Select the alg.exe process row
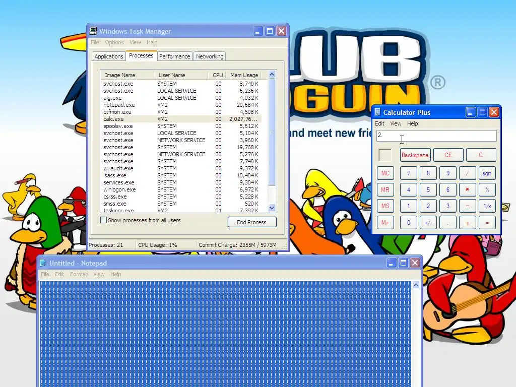Image resolution: width=516 pixels, height=387 pixels. [181, 98]
